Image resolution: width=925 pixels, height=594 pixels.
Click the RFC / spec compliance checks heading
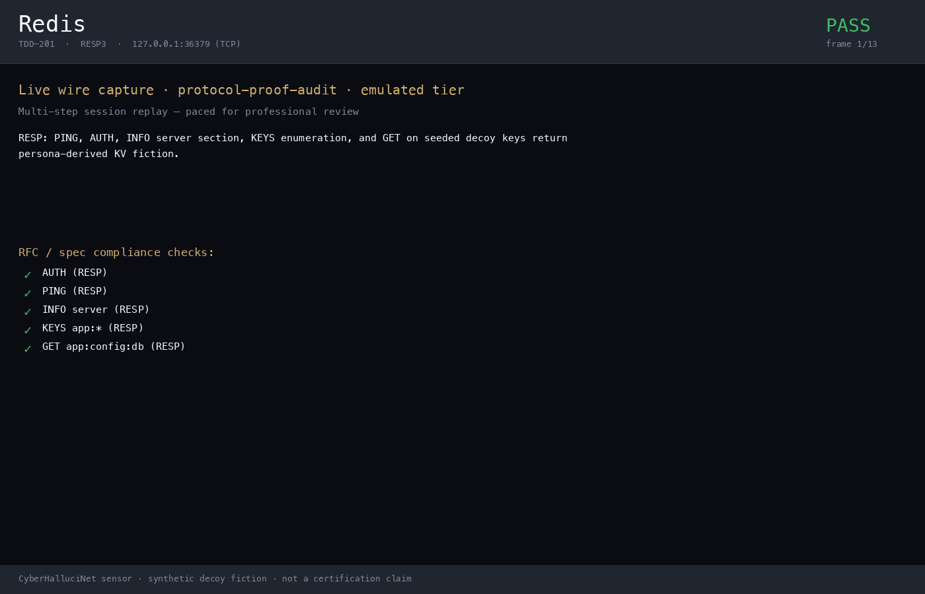(116, 252)
